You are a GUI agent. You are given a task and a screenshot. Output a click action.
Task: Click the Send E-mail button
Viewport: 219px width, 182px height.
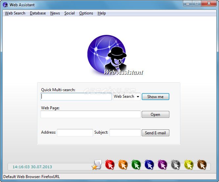coord(156,133)
